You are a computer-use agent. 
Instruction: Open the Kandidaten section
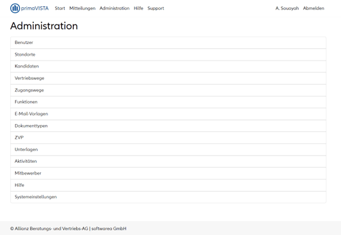(26, 66)
